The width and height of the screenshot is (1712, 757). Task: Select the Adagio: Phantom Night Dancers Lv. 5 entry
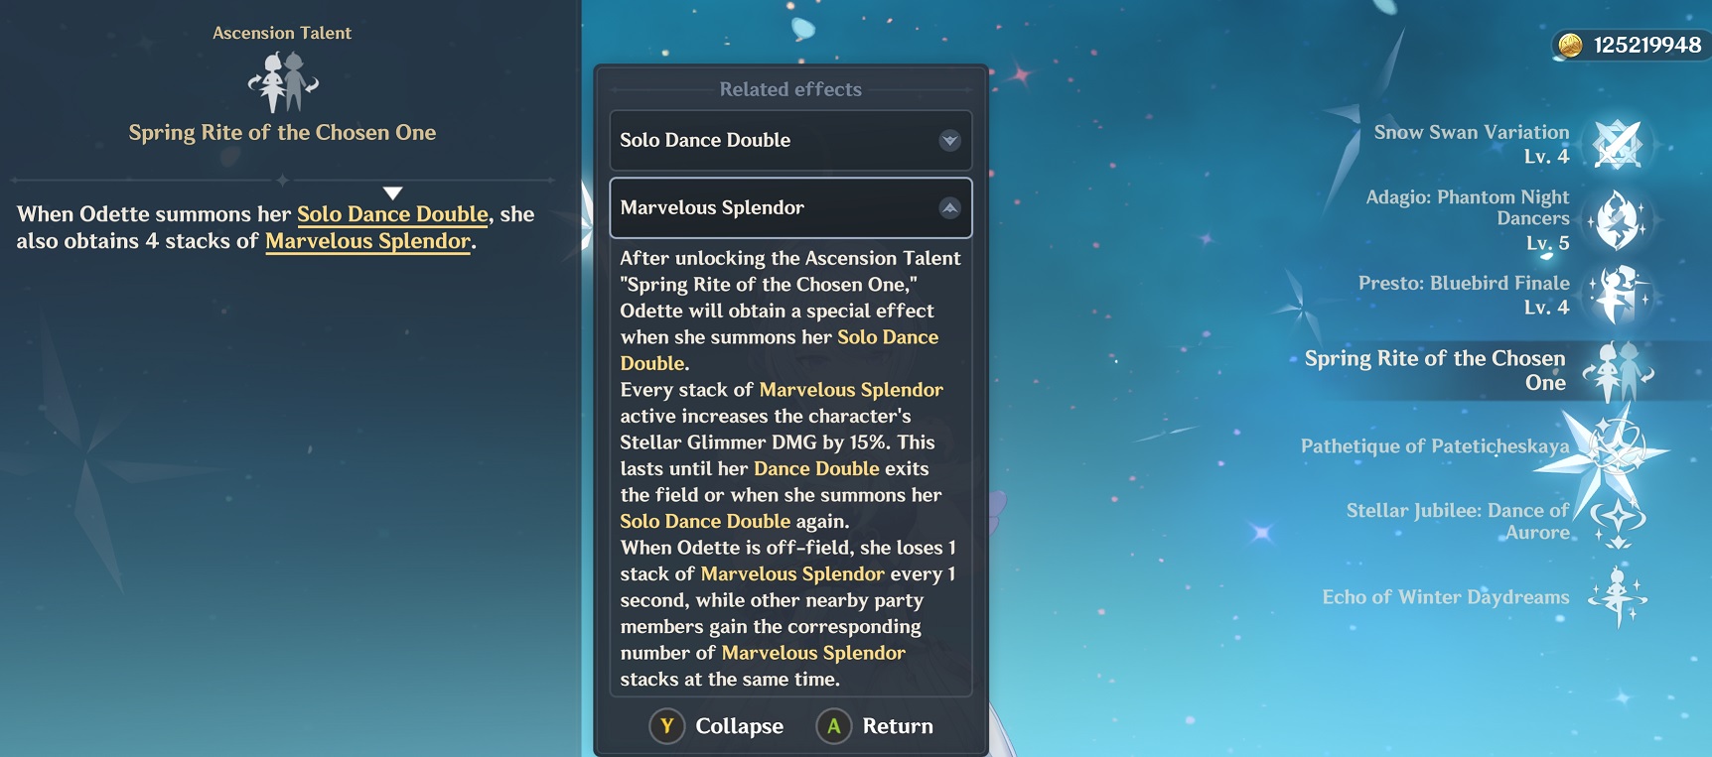tap(1507, 219)
